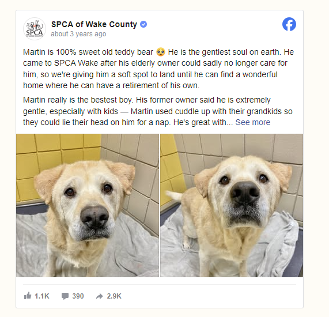Open the right photo of Martin
The height and width of the screenshot is (317, 329).
click(232, 205)
